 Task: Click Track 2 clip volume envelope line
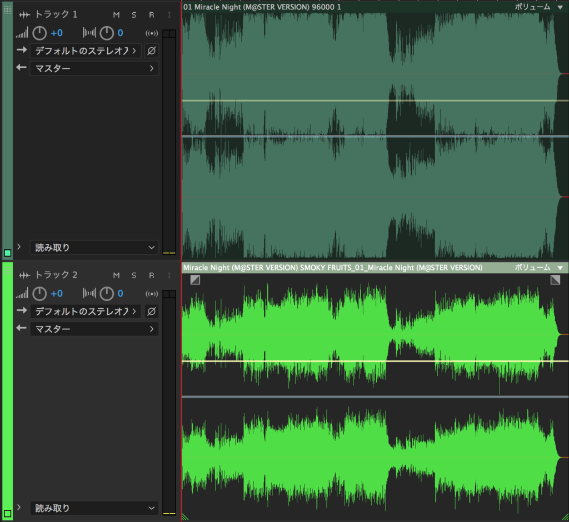pos(375,362)
